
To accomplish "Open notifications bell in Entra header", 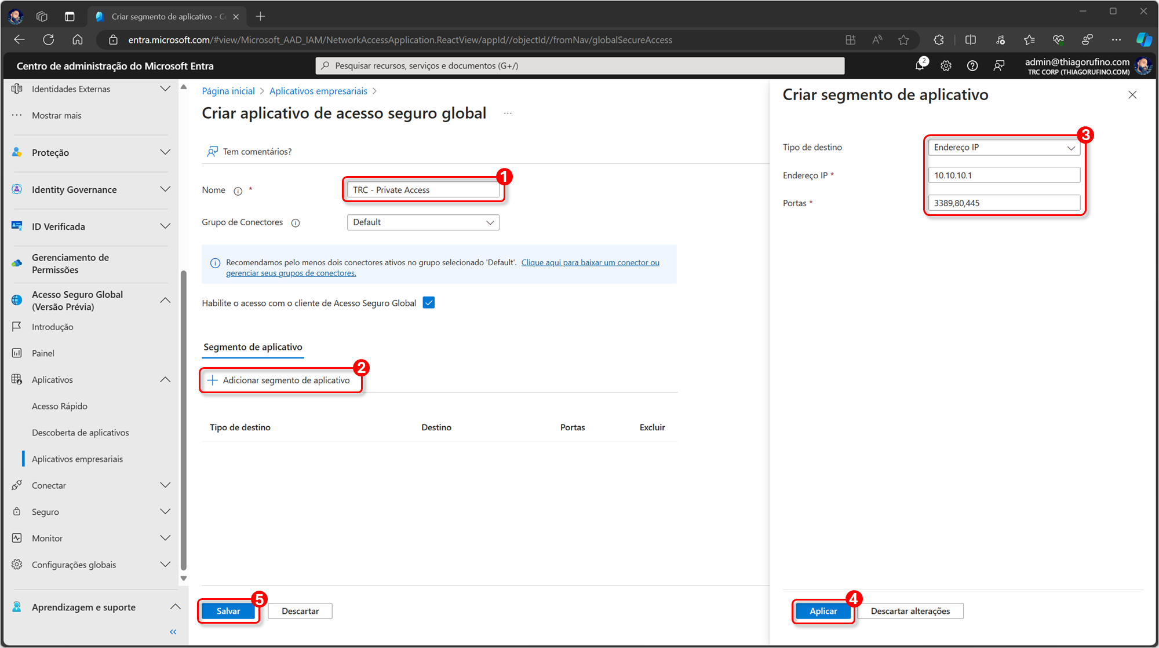I will [x=920, y=65].
